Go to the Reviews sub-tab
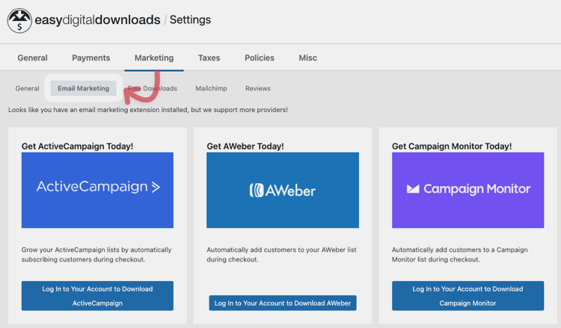The height and width of the screenshot is (328, 561). click(x=257, y=88)
